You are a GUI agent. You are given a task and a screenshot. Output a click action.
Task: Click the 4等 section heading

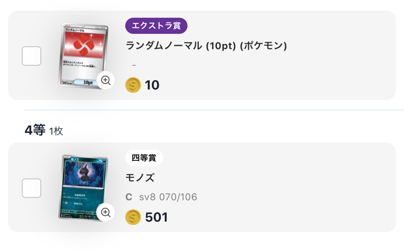pos(35,130)
